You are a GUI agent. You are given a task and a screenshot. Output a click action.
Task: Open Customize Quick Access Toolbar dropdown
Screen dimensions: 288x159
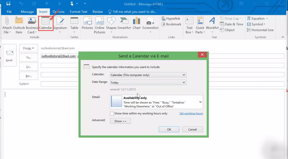(85, 4)
